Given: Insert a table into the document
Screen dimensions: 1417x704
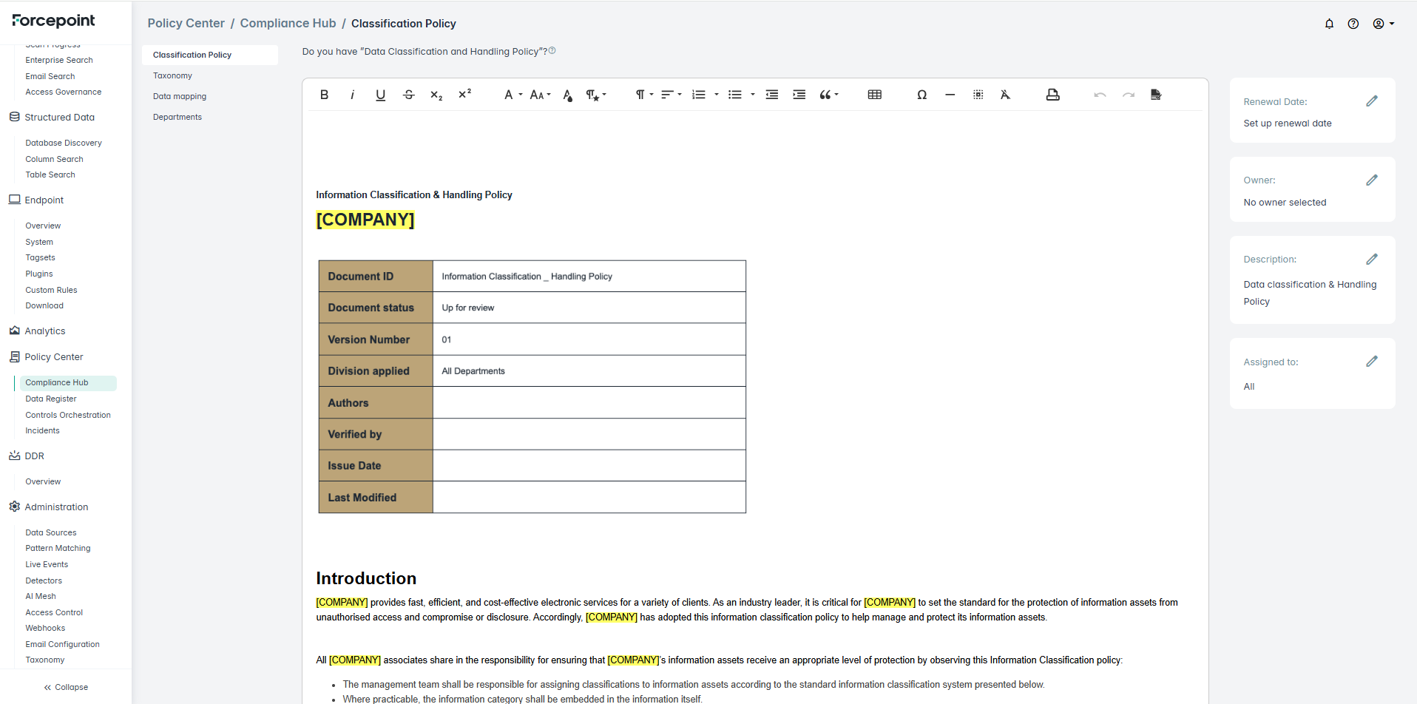Looking at the screenshot, I should (874, 95).
